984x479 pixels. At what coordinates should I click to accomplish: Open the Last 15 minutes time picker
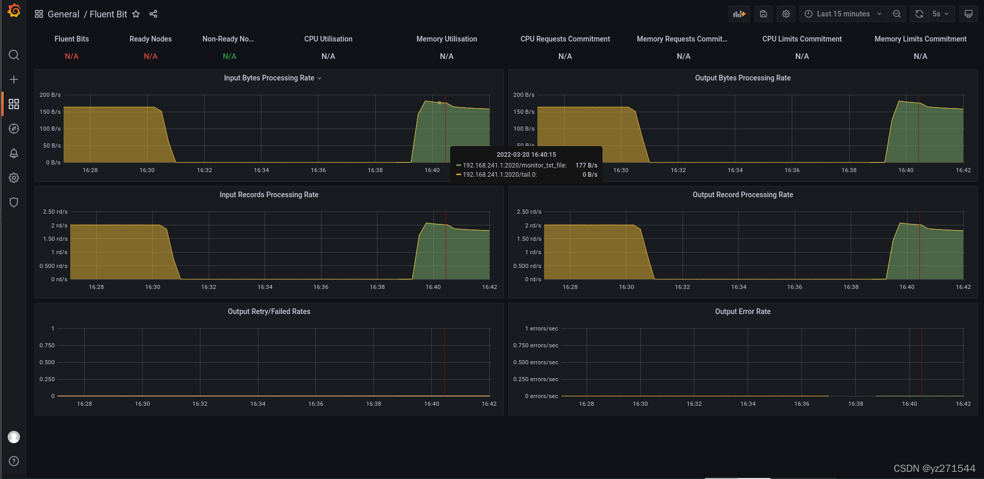point(842,14)
